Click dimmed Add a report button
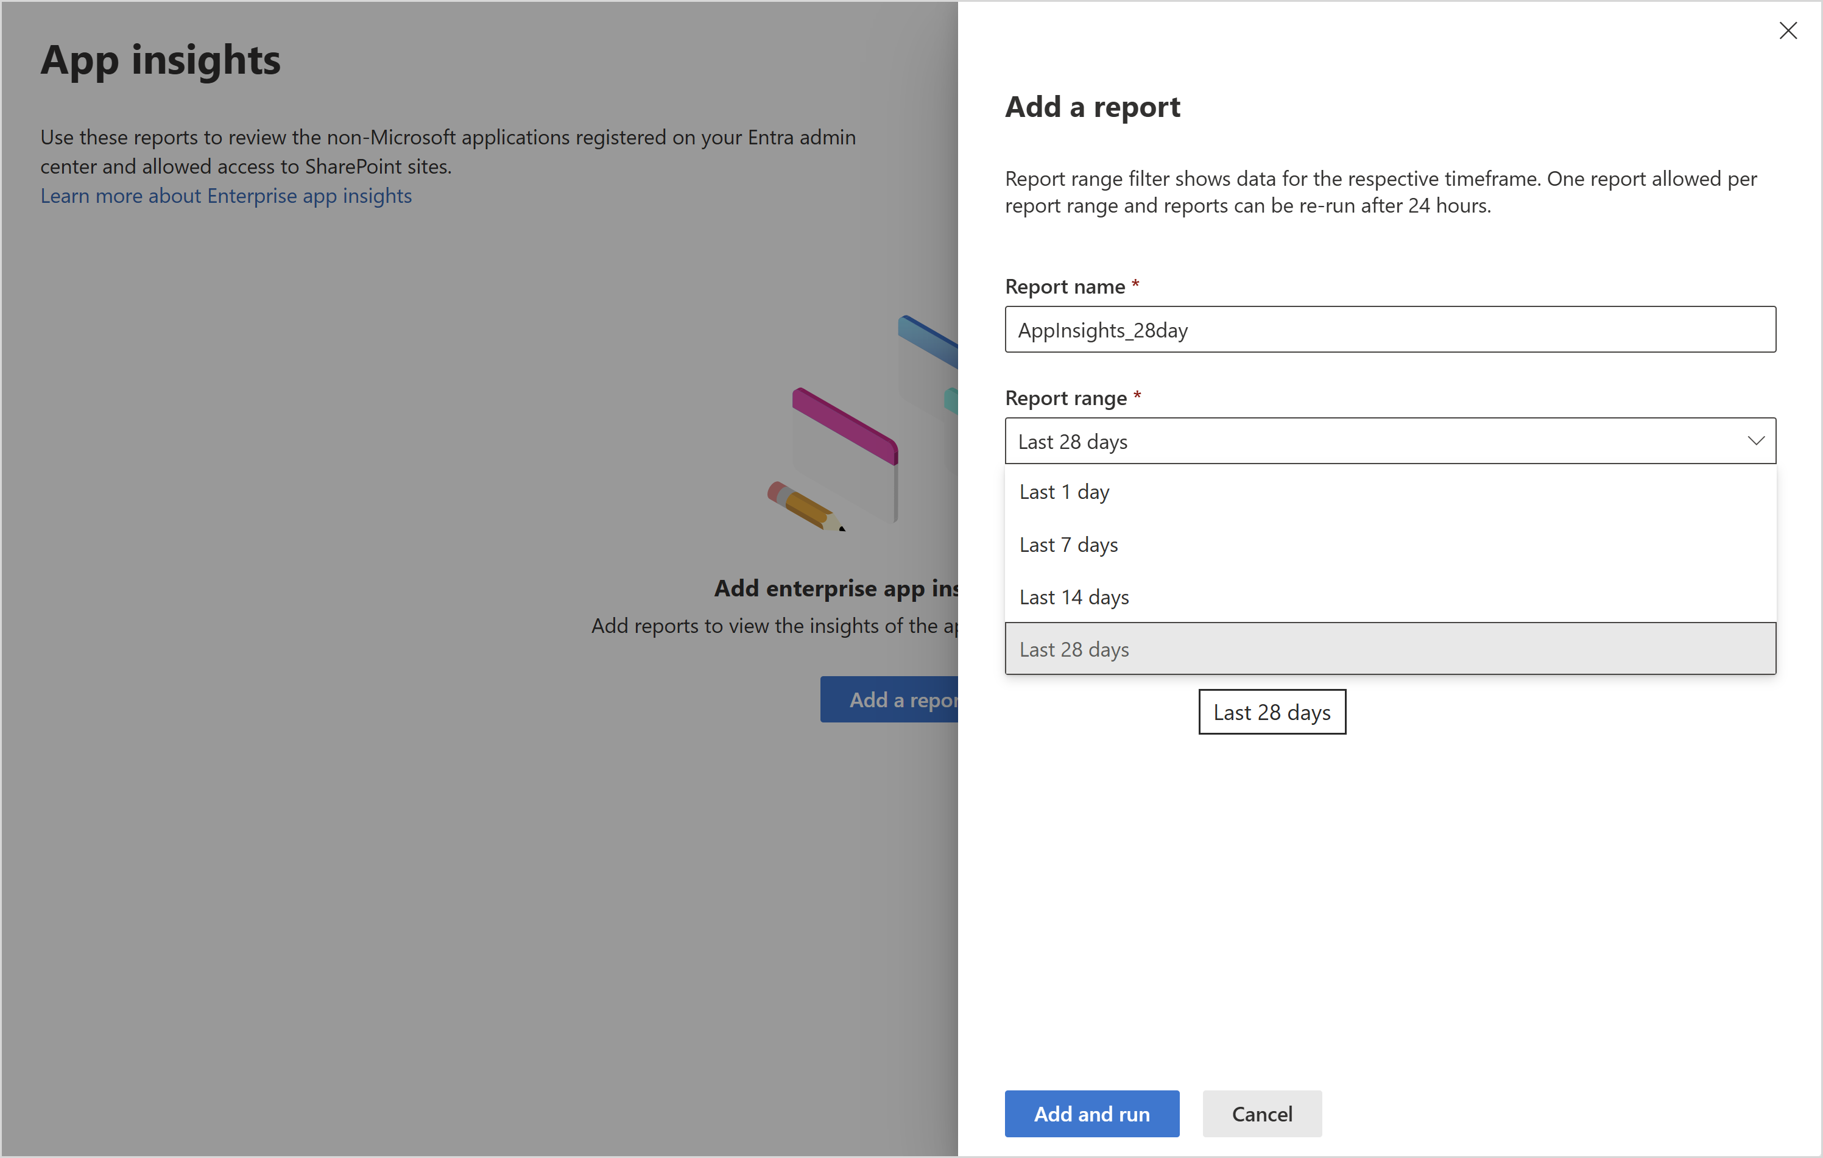This screenshot has width=1823, height=1158. [890, 699]
